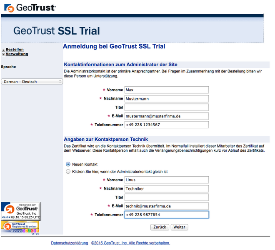Click Telefonnummer field with +49 228 9877654
Screen dimensions: 275x250
point(166,215)
